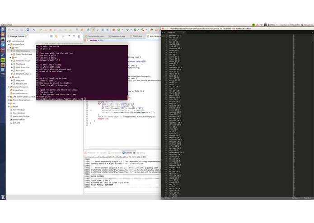Click the Link with Editor icon in Package Explorer

point(56,36)
